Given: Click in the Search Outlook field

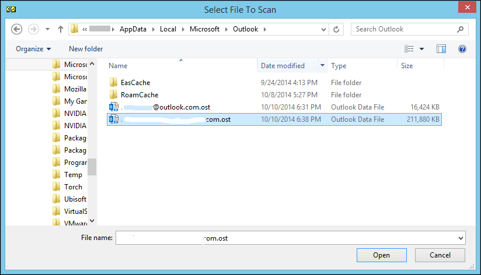Looking at the screenshot, I should click(x=403, y=29).
